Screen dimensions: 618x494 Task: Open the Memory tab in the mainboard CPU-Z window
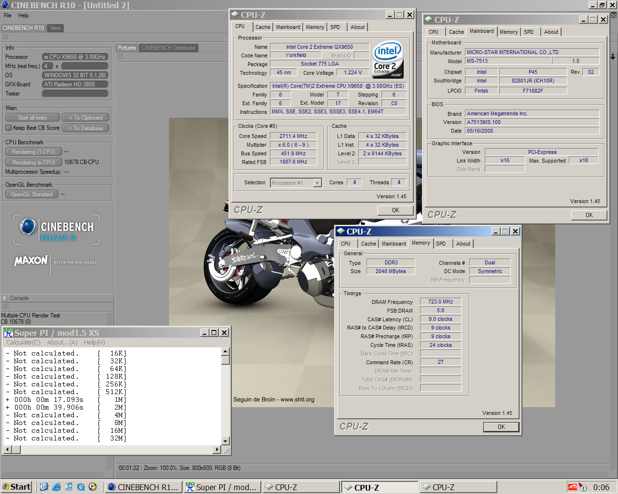(508, 32)
